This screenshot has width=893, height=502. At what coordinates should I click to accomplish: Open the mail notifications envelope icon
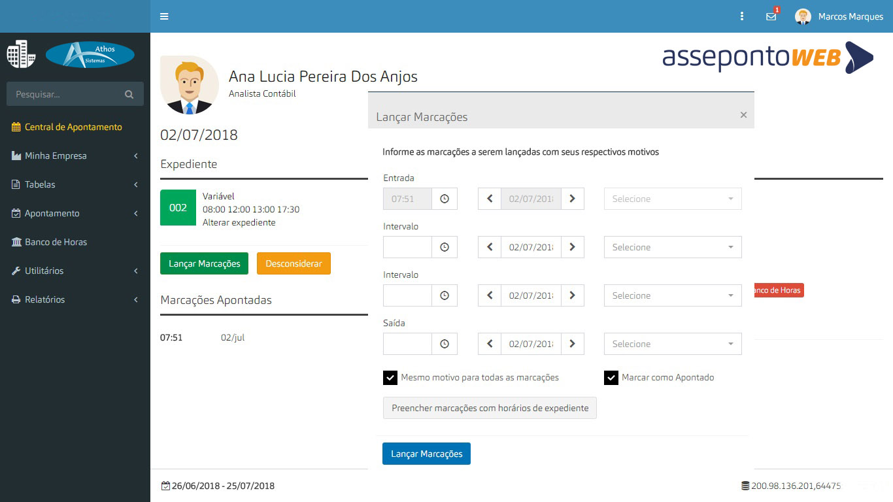(772, 16)
